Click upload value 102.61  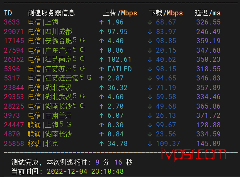point(119,60)
